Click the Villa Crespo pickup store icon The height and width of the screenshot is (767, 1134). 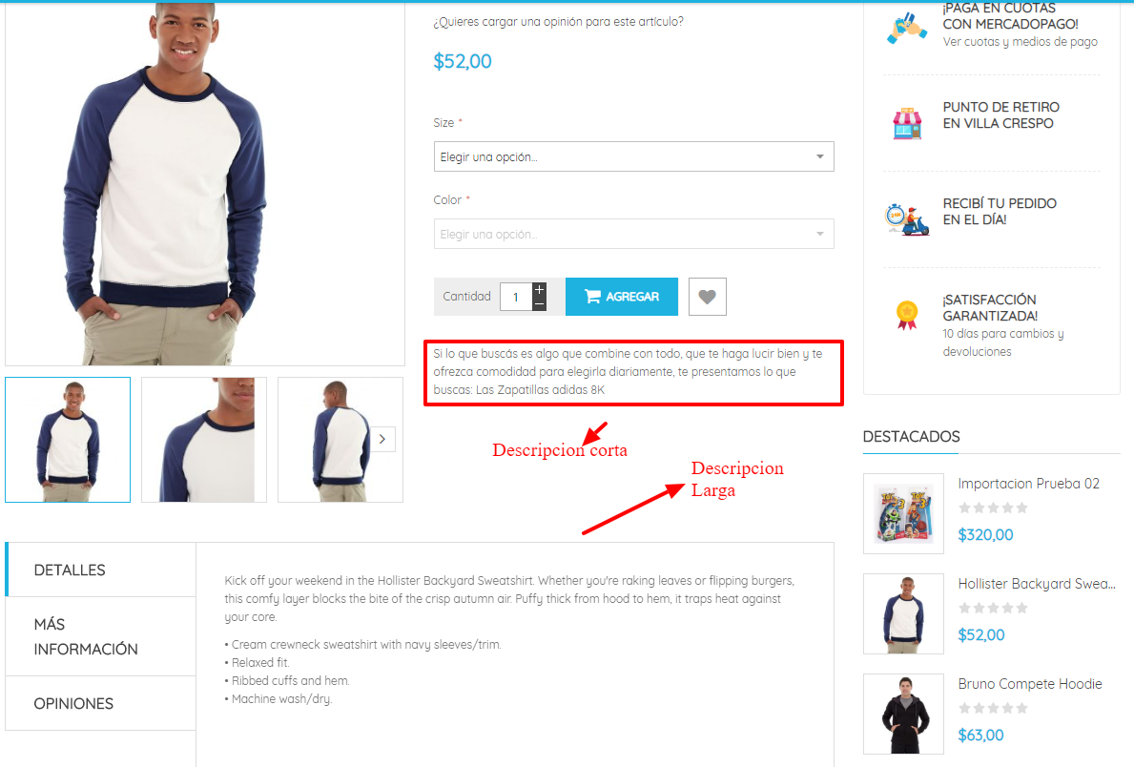[907, 123]
